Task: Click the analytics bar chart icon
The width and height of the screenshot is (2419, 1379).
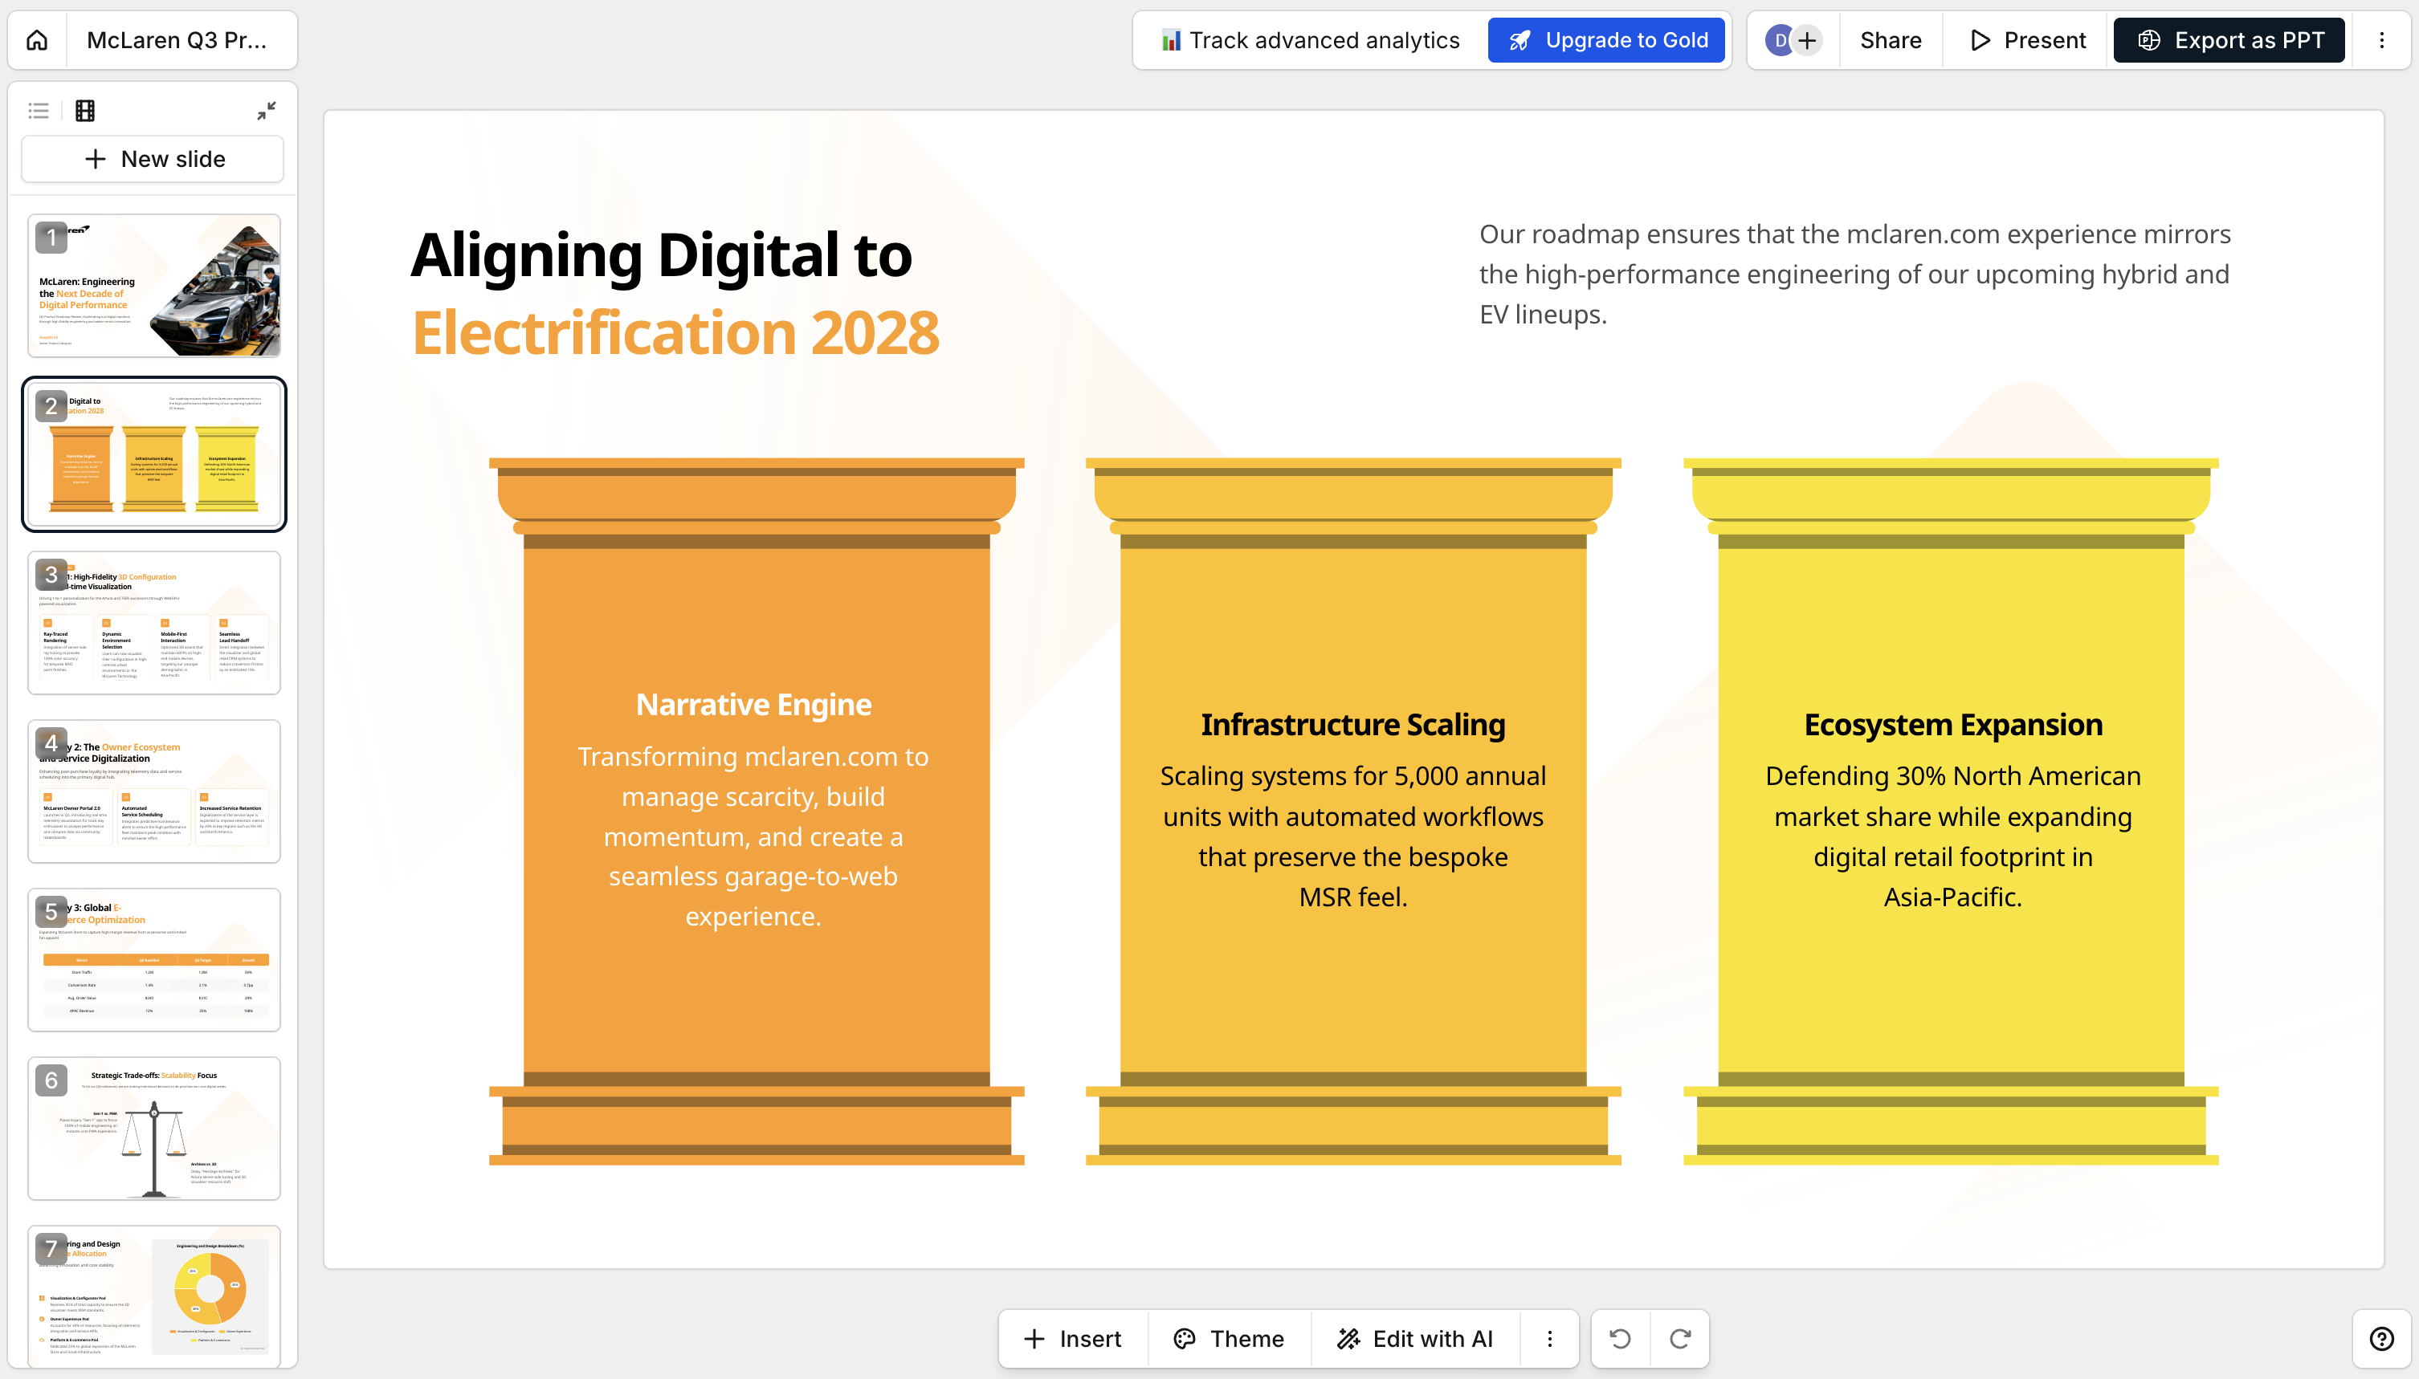Action: point(1171,40)
